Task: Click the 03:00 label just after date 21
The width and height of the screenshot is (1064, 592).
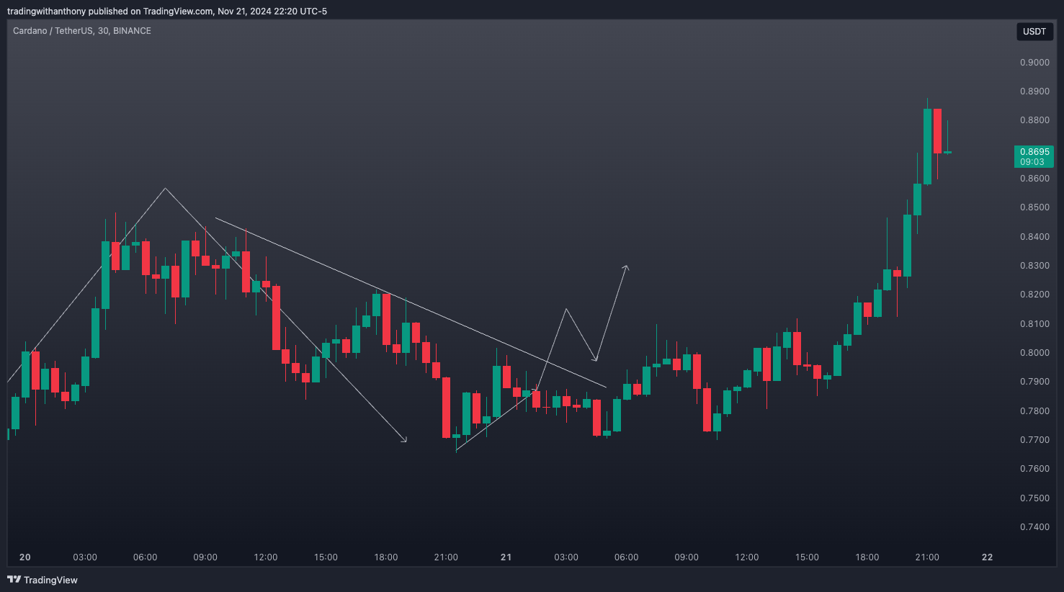Action: click(x=566, y=557)
